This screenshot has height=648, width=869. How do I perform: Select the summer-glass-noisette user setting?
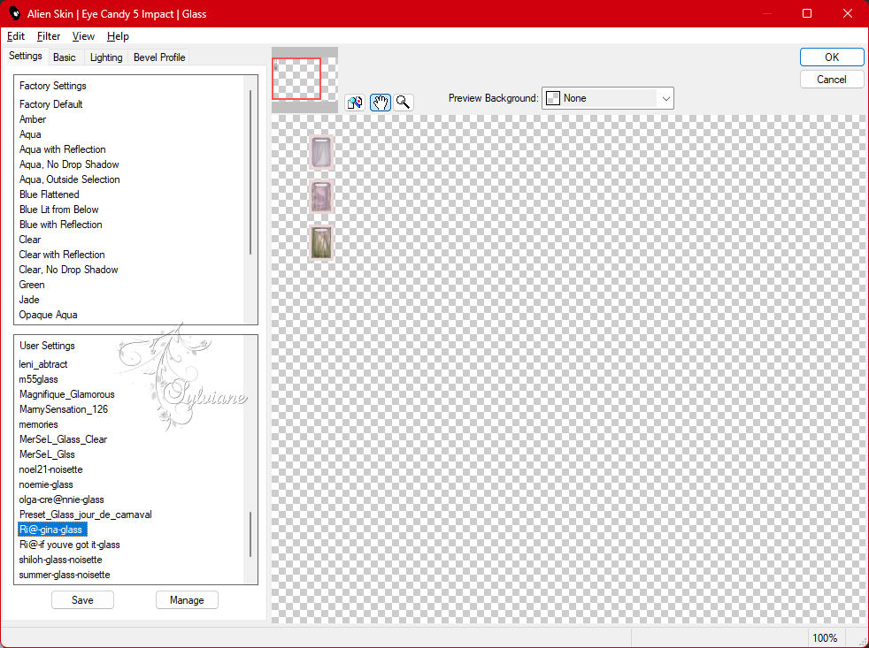(x=65, y=575)
